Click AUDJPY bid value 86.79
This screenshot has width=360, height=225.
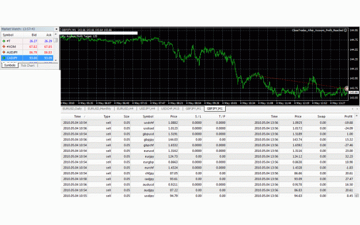coord(33,52)
